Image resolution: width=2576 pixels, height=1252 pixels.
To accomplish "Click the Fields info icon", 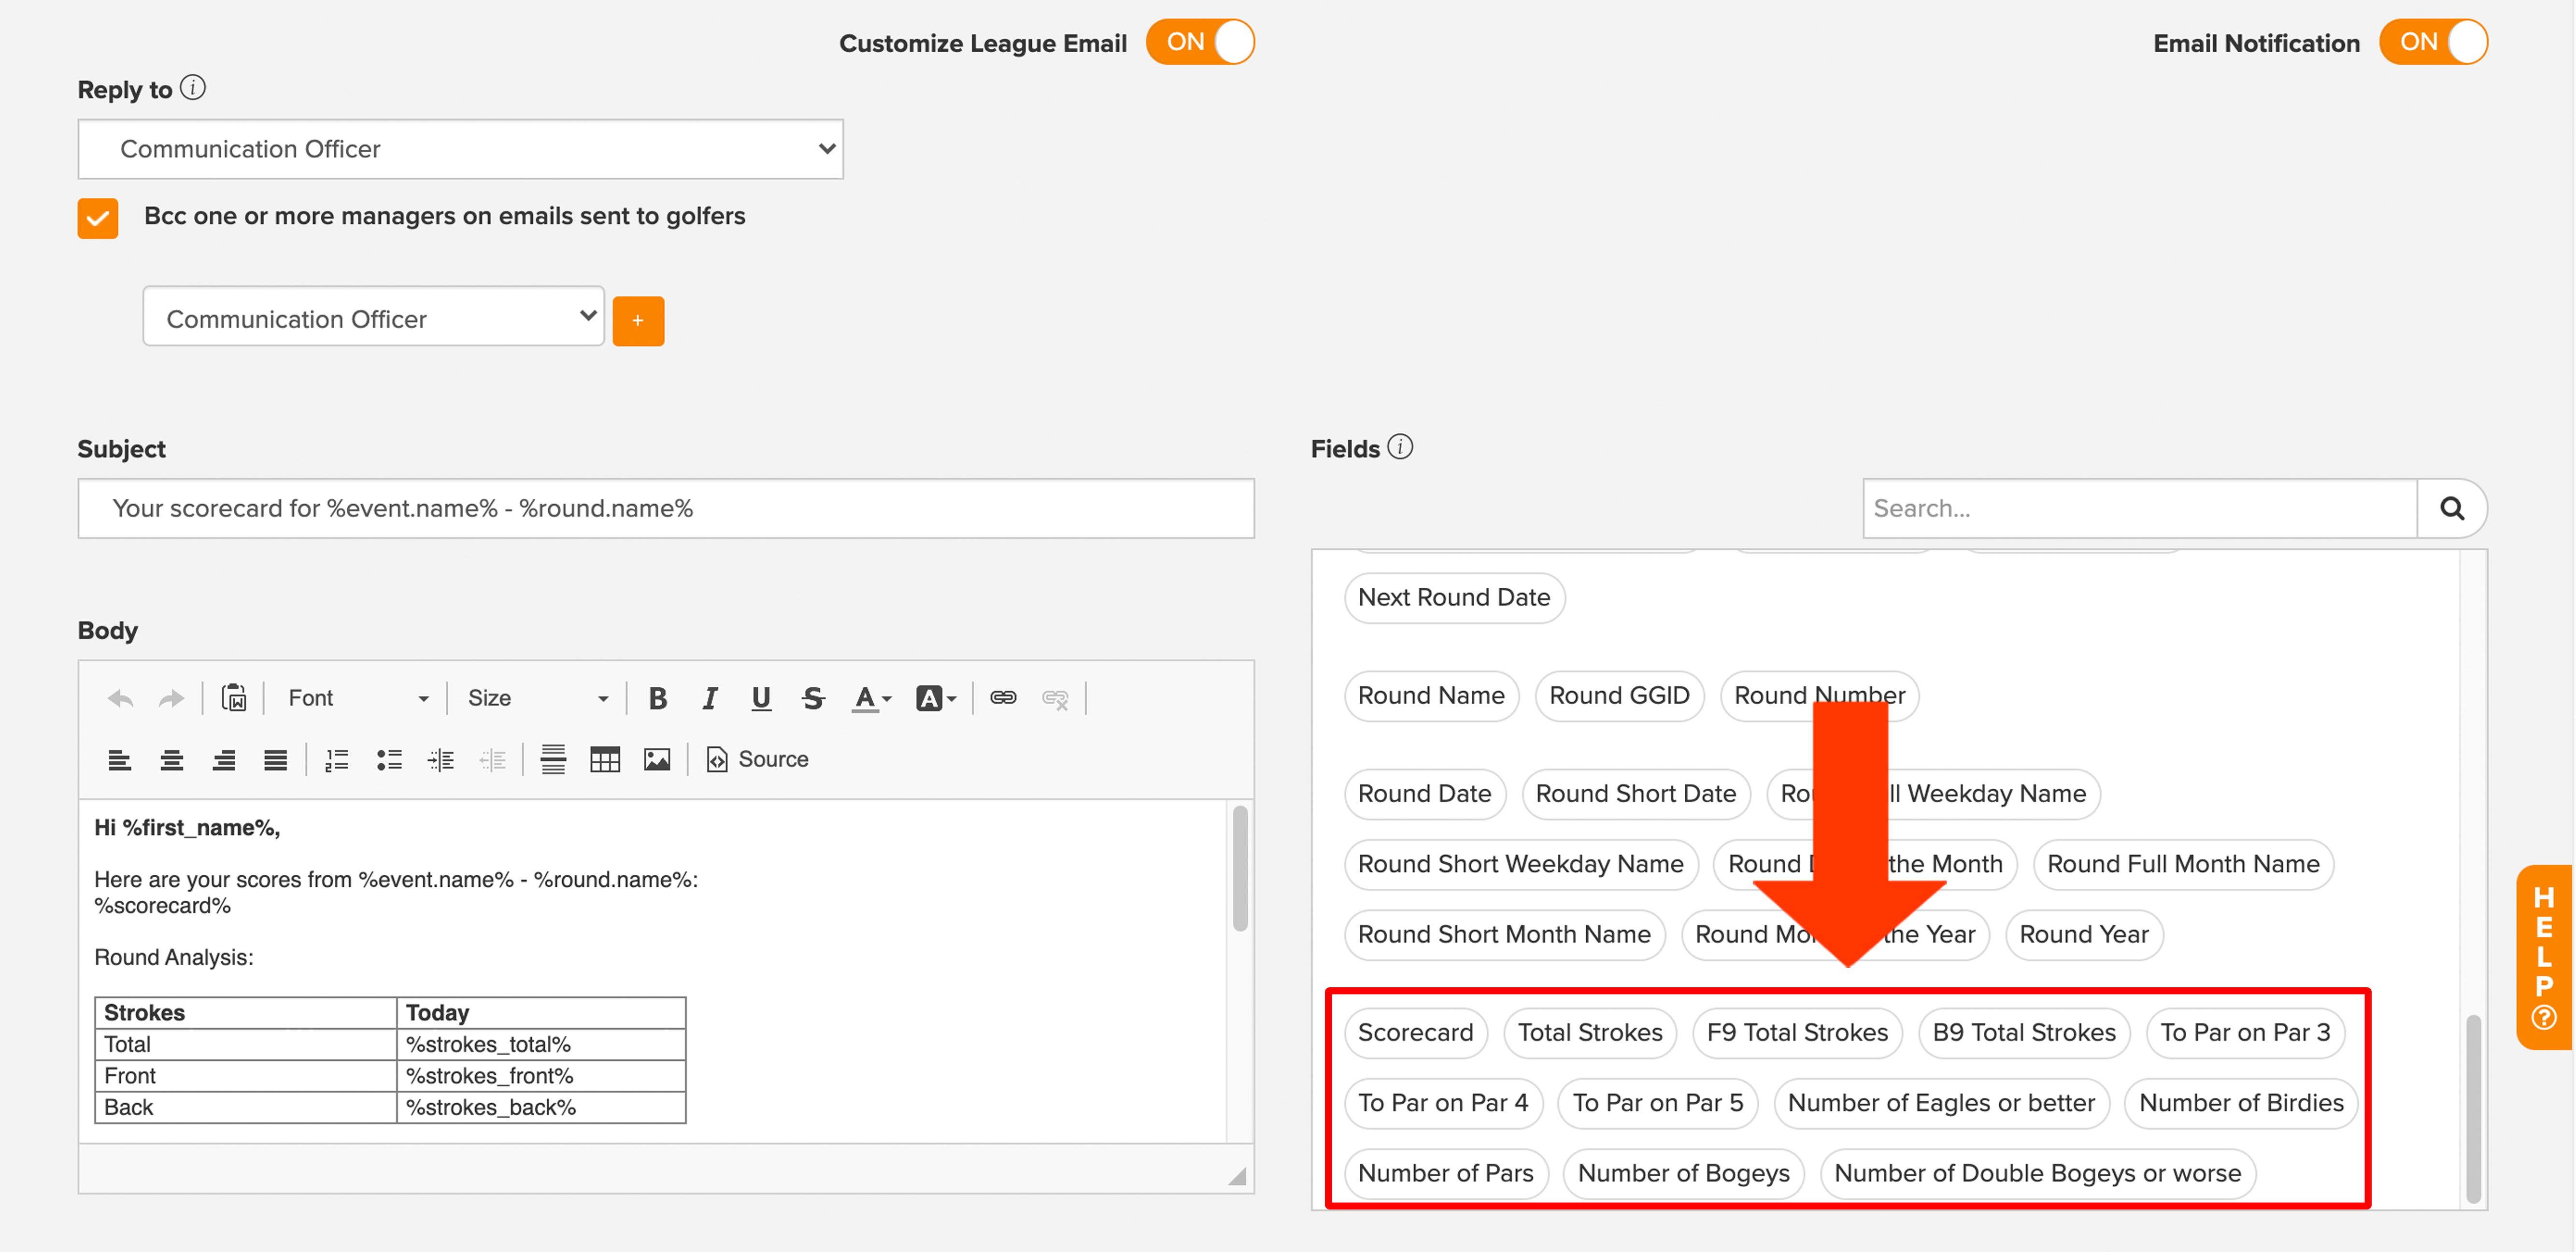I will [x=1400, y=447].
